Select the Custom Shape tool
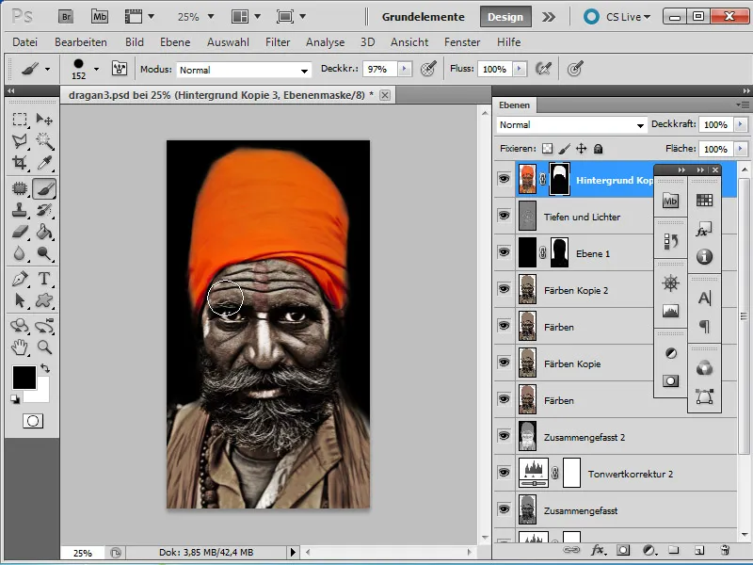Viewport: 753px width, 565px height. 44,300
